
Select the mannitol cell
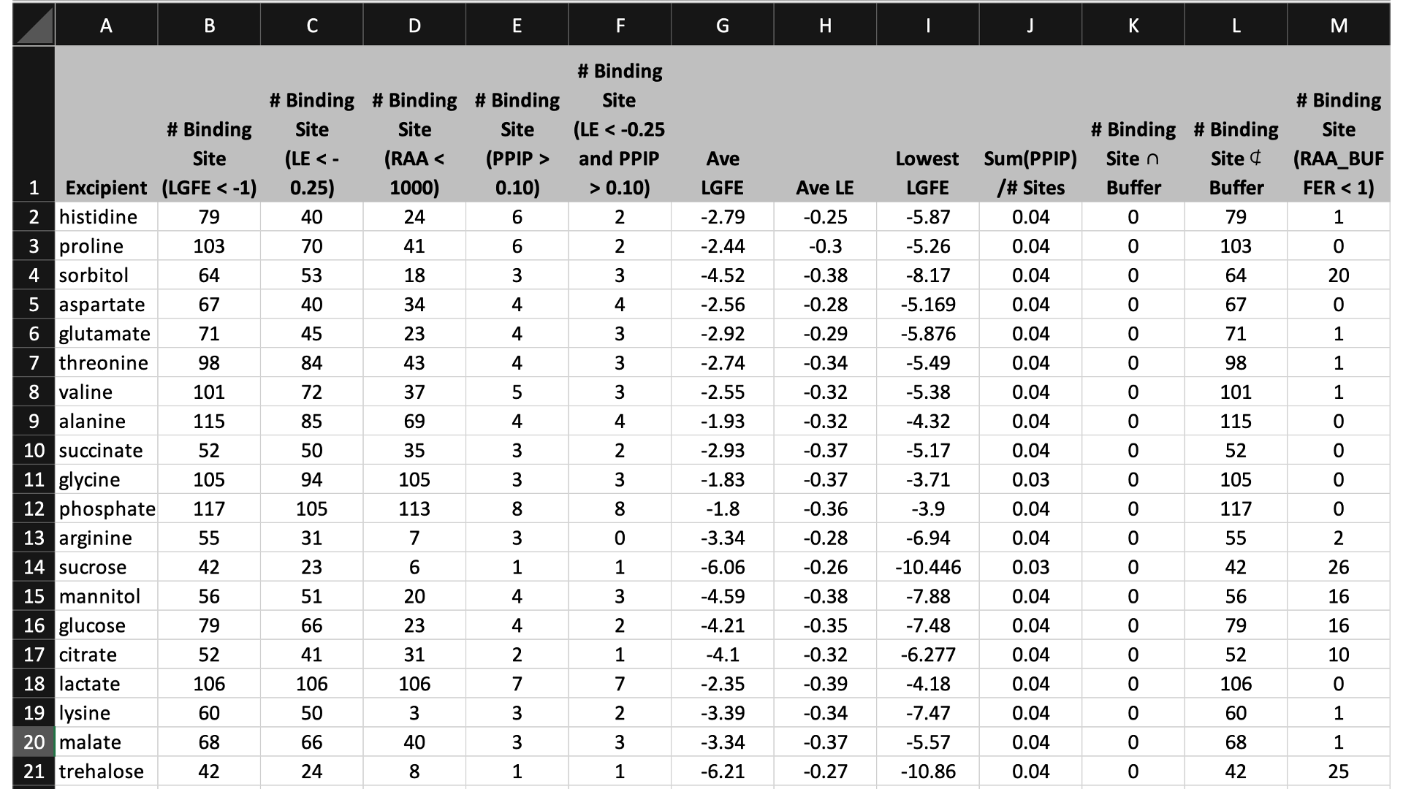click(x=106, y=596)
